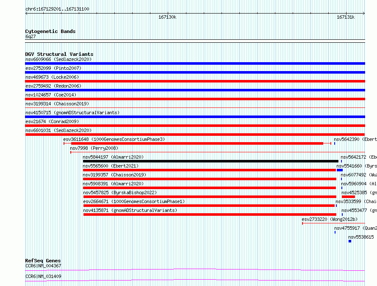Click the right arrow of the coordinate ruler
377x286 pixels.
363,14
